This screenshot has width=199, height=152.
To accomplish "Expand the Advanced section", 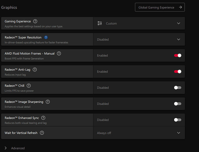I will pos(15,148).
